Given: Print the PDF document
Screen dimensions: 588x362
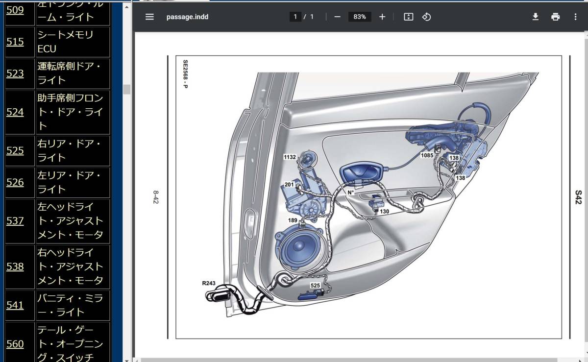Looking at the screenshot, I should (555, 17).
